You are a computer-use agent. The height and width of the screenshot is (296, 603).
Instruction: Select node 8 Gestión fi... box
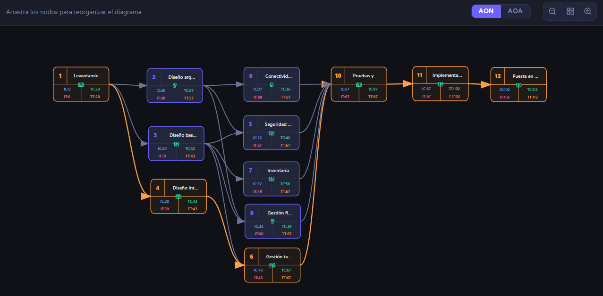pos(272,221)
